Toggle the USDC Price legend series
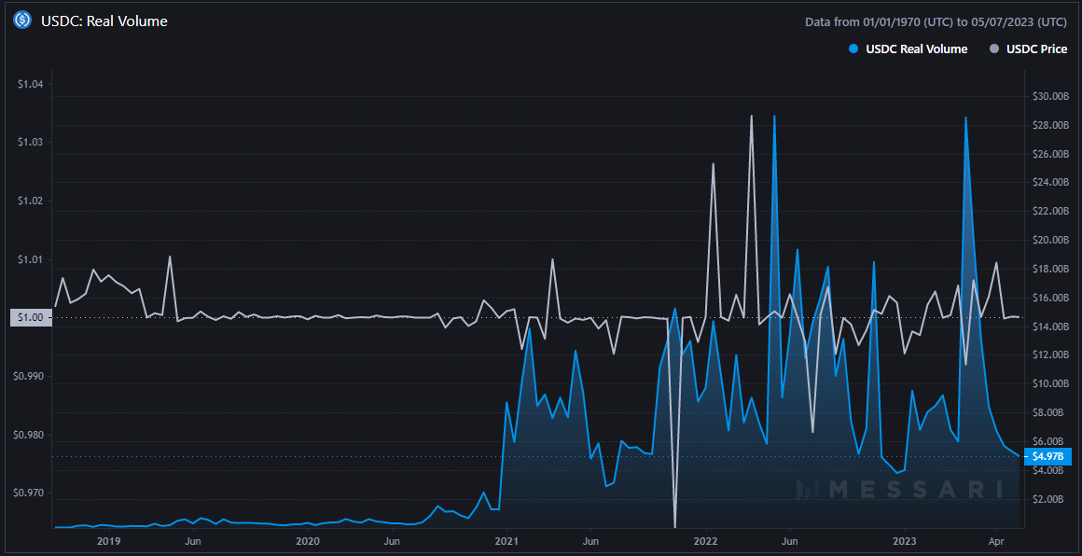Image resolution: width=1082 pixels, height=556 pixels. click(x=1029, y=49)
